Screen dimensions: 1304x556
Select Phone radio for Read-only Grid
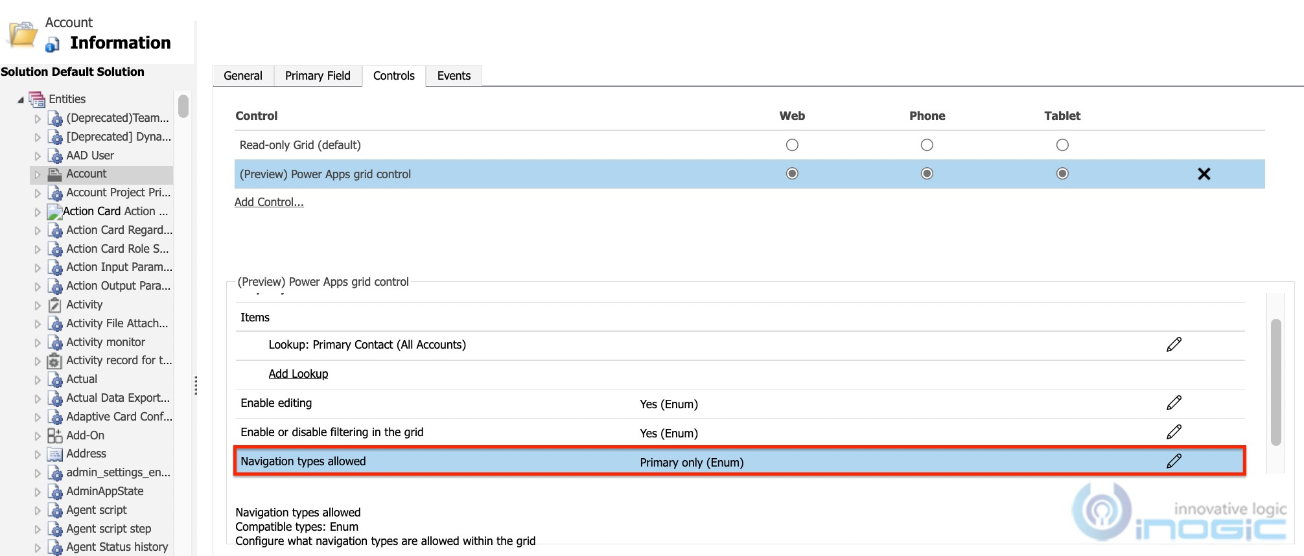(927, 145)
